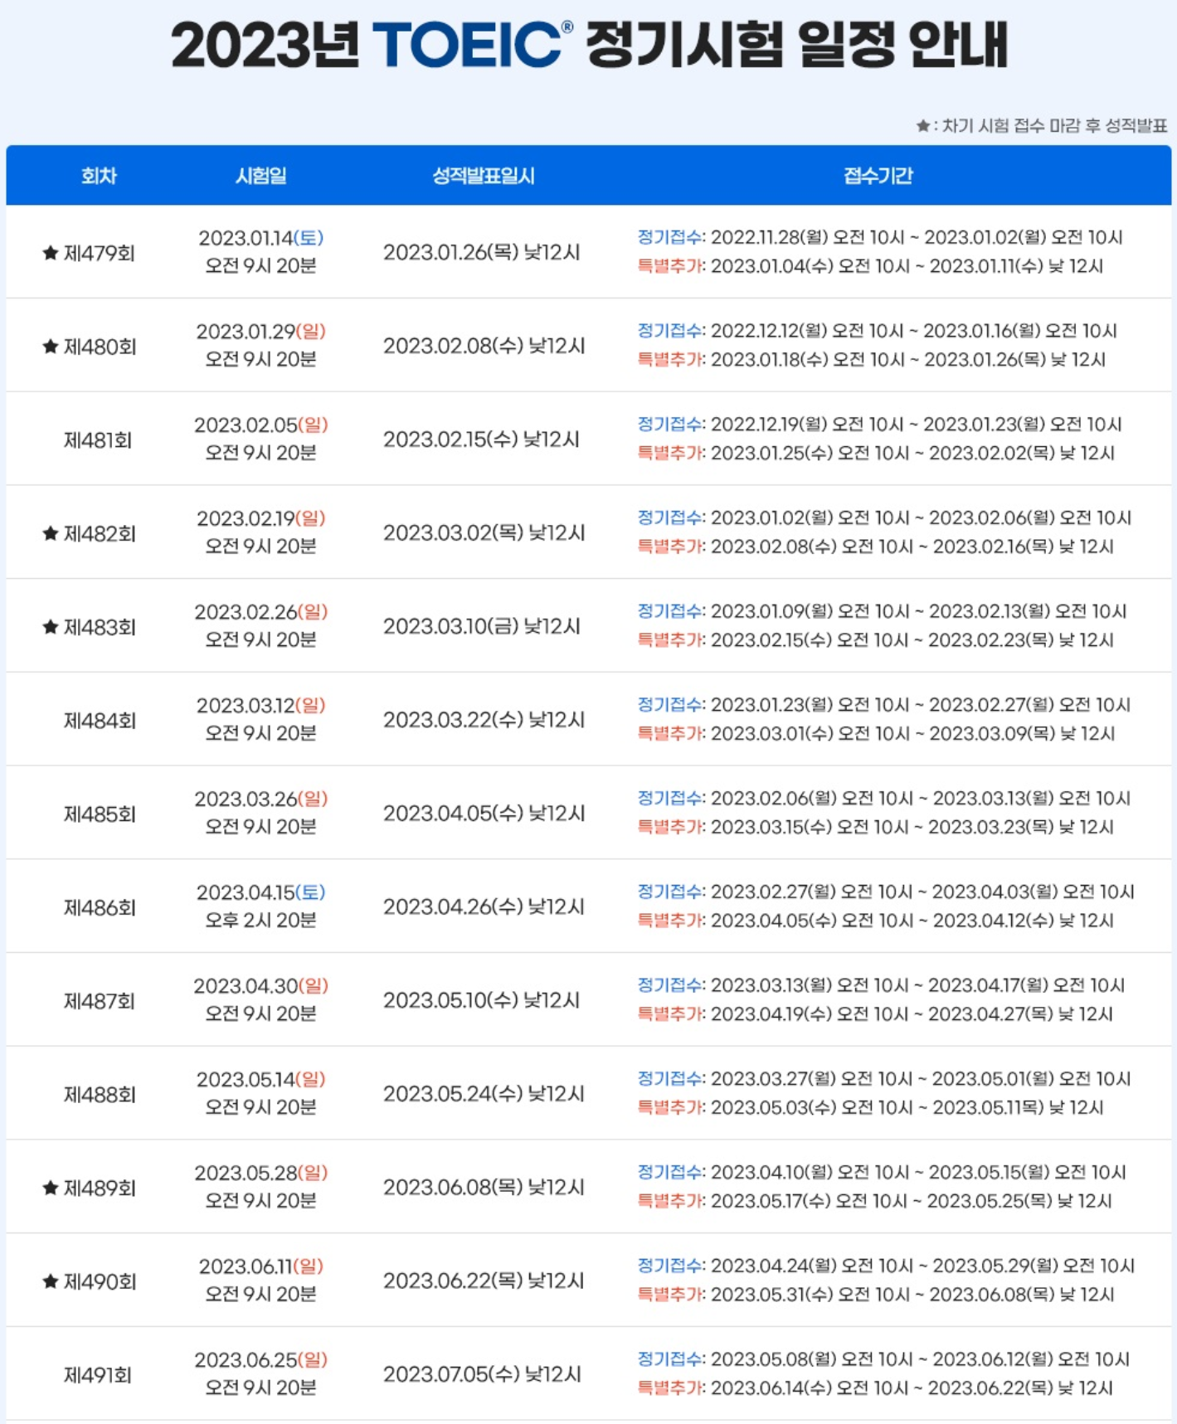Click 정기접수 line starting 2022.12.12(월)
The height and width of the screenshot is (1424, 1177).
click(x=878, y=332)
